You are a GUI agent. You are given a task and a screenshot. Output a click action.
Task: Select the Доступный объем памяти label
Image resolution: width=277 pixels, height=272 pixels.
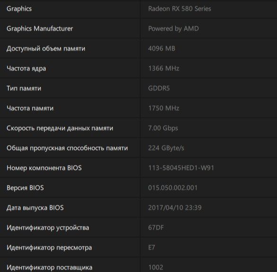(x=46, y=49)
